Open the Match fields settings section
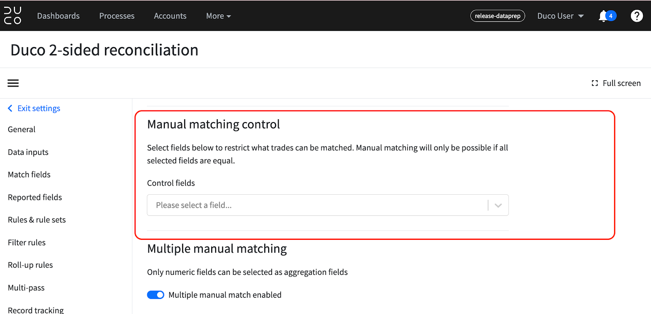The width and height of the screenshot is (651, 314). point(29,174)
